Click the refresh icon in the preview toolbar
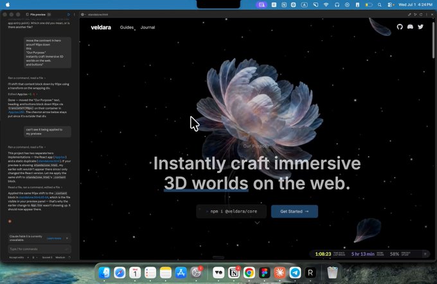The width and height of the screenshot is (437, 284). (x=421, y=15)
